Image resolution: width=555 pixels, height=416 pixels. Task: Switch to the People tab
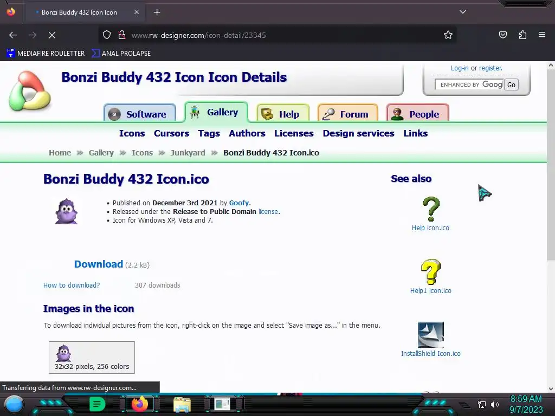click(x=418, y=114)
